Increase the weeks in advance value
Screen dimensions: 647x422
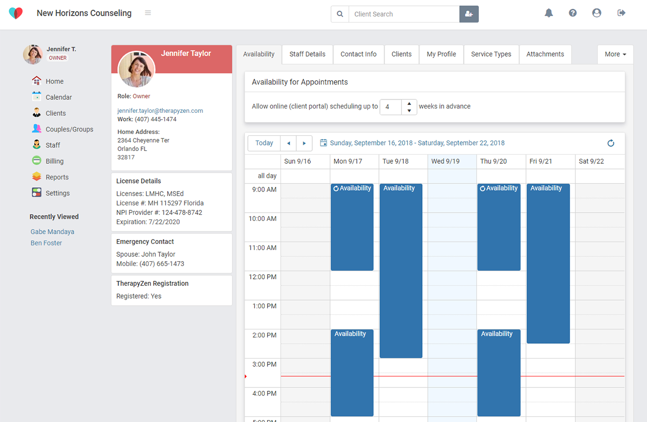[409, 104]
